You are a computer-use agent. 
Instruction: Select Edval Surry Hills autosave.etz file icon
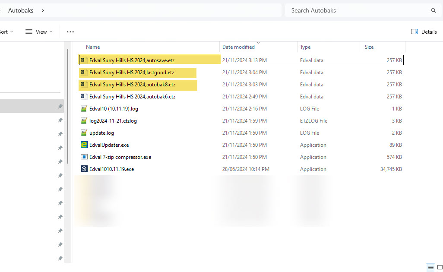click(83, 60)
